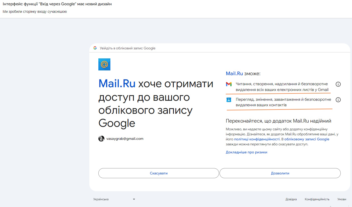
Task: Click the Mail.Ru app logo
Action: pos(104,64)
